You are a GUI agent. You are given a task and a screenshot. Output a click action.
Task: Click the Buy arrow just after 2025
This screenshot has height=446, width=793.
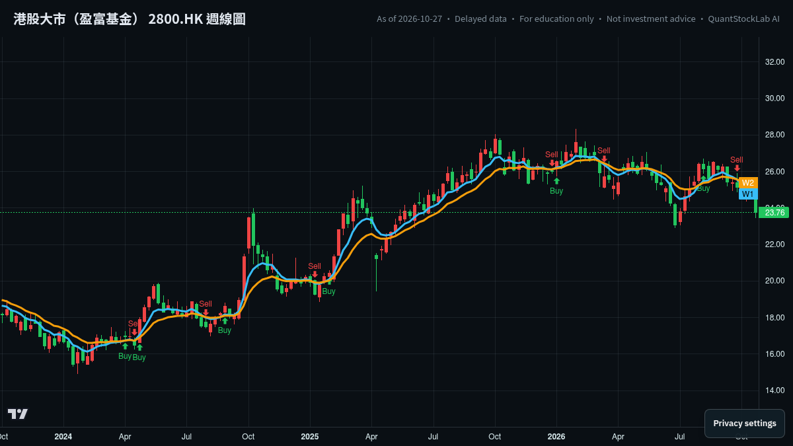tap(328, 282)
